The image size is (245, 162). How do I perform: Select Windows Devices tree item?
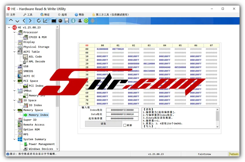[x=41, y=149]
